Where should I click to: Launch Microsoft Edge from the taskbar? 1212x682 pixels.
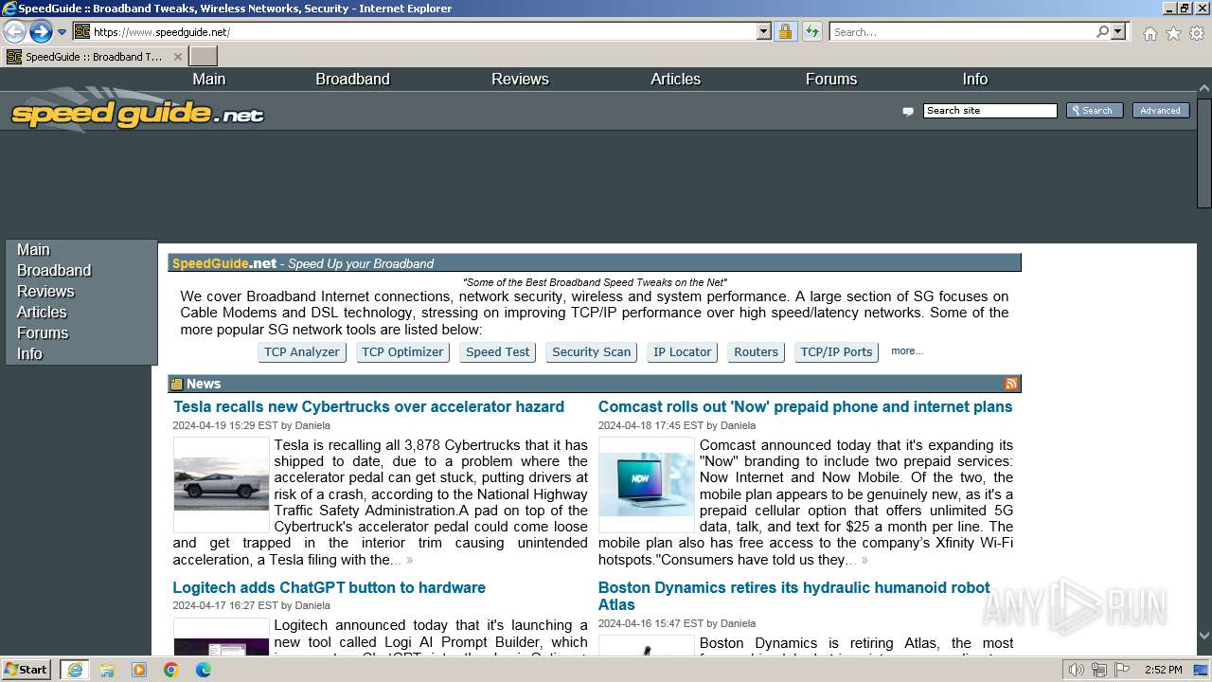point(203,670)
